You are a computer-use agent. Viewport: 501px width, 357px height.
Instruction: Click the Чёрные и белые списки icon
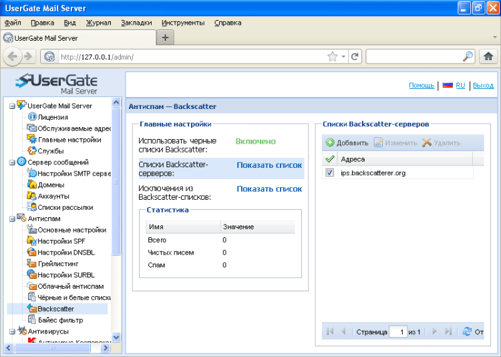(x=31, y=297)
